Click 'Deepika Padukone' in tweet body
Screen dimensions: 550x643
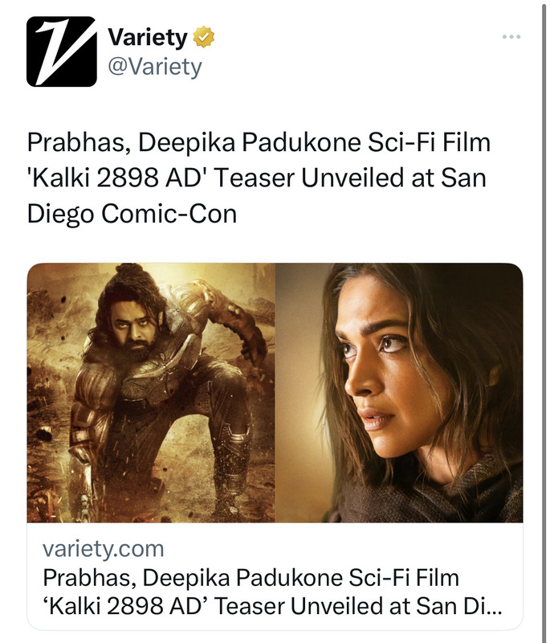click(250, 143)
